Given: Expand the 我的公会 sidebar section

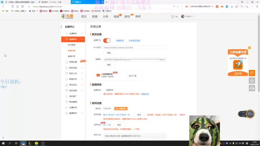Looking at the screenshot, I should [82, 73].
